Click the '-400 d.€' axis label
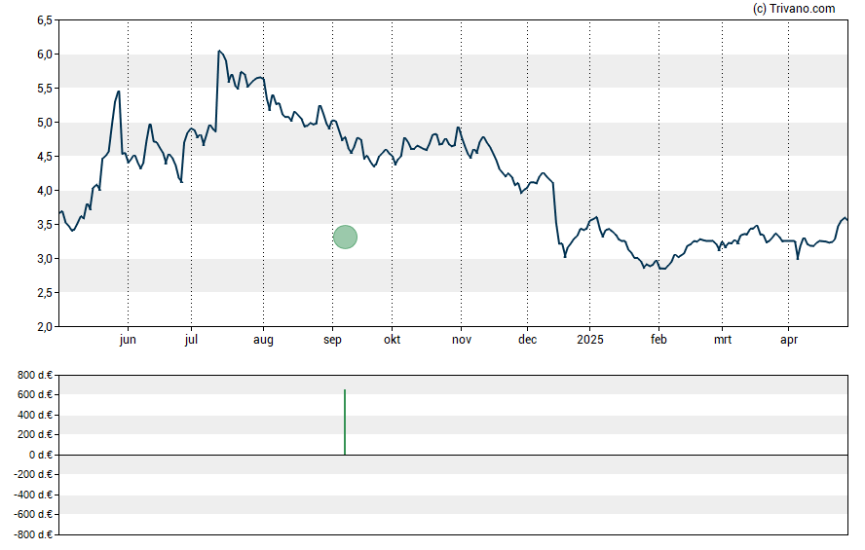865x550 pixels. pos(33,495)
